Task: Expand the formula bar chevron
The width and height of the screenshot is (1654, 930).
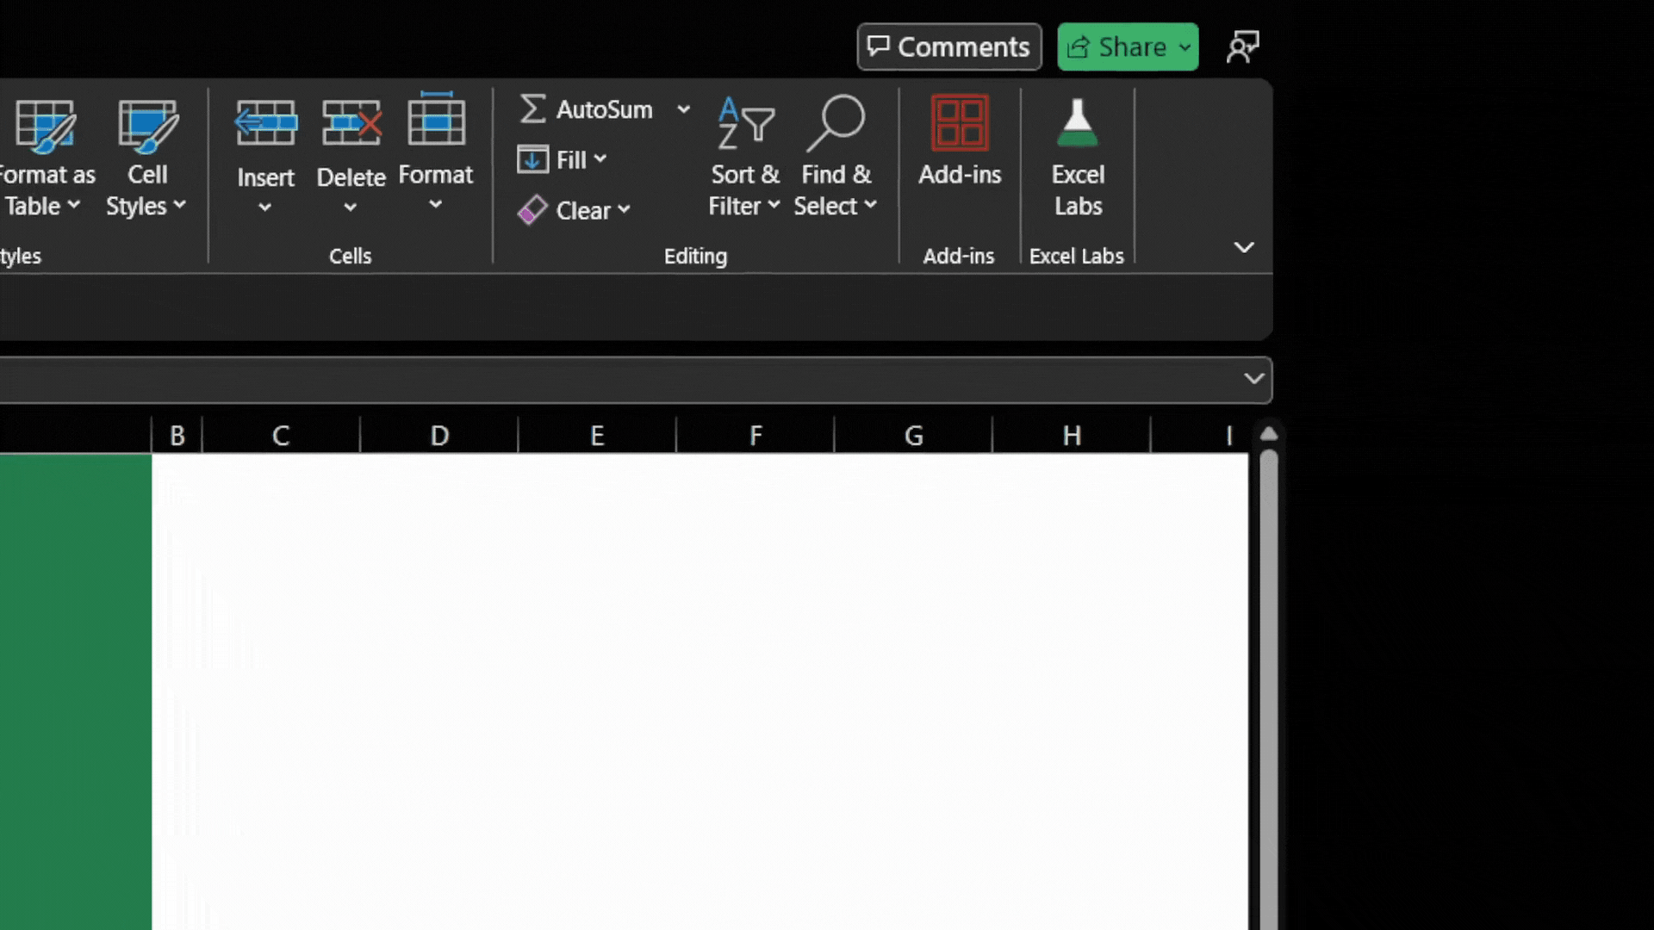Action: tap(1253, 379)
